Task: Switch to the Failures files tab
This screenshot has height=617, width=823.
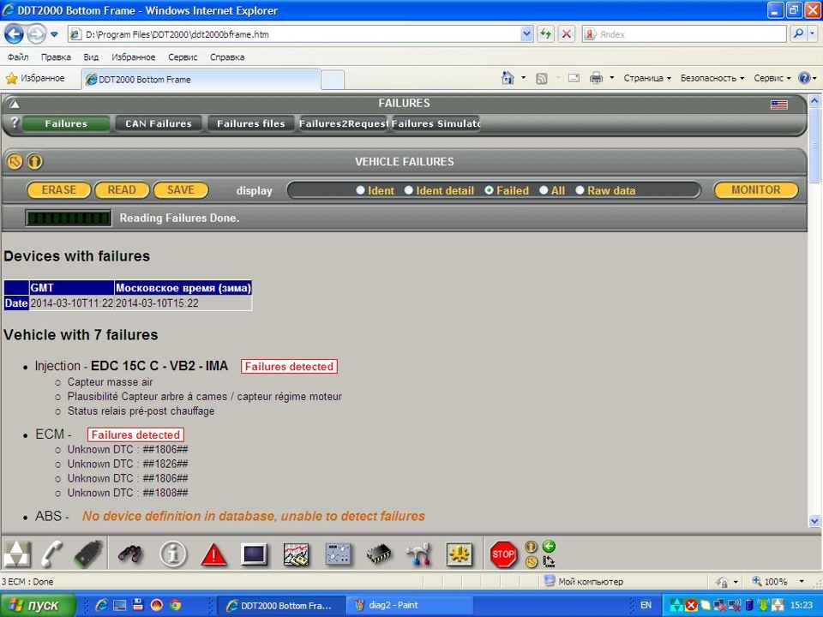Action: click(251, 123)
